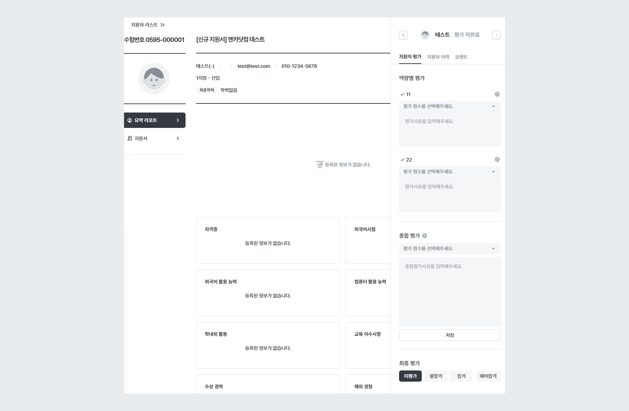The image size is (629, 411).
Task: Switch to 지원자 평가 tab
Action: [x=410, y=57]
